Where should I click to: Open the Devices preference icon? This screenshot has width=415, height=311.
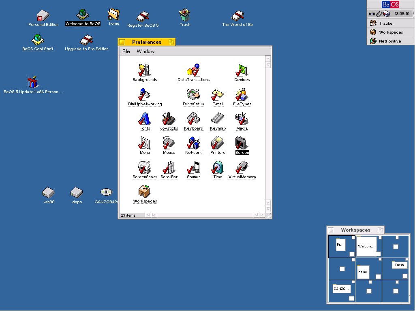242,70
